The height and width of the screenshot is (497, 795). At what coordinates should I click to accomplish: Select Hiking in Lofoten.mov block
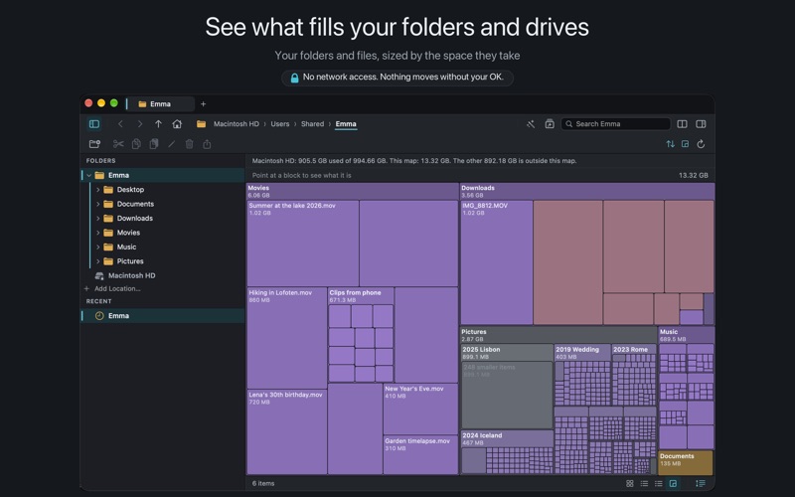[287, 338]
